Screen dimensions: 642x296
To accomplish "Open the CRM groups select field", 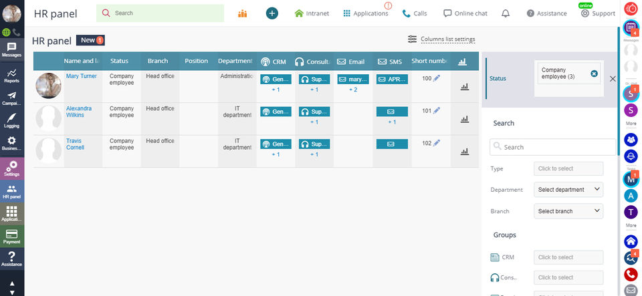I will pos(568,257).
